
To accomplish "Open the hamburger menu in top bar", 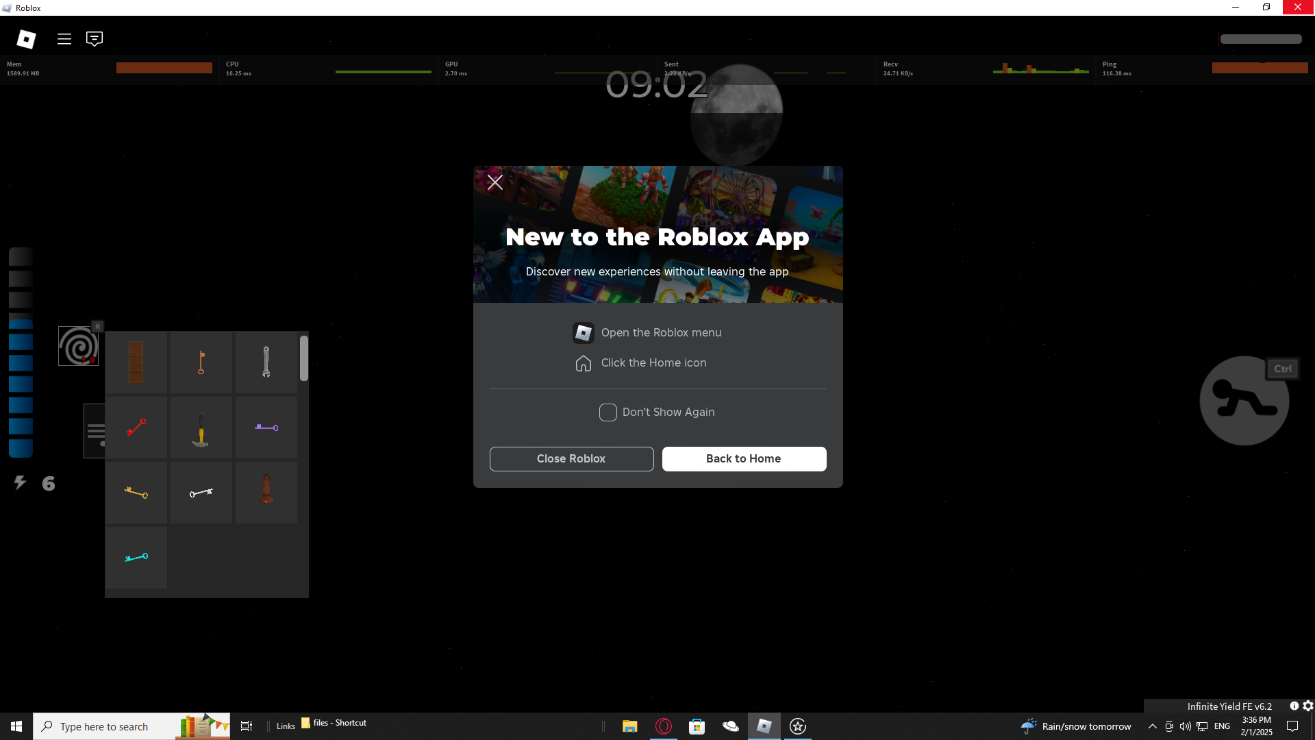I will click(x=64, y=39).
